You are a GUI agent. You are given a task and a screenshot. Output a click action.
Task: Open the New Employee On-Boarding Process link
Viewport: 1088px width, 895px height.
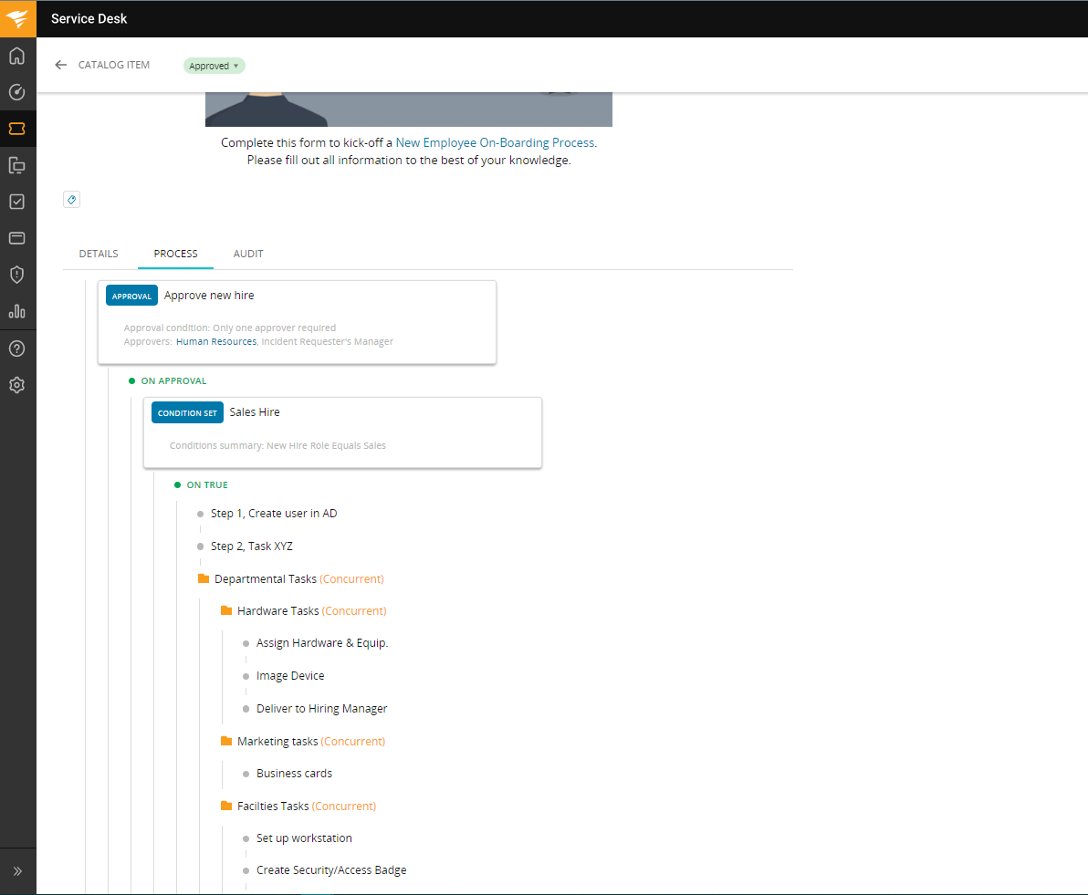(x=495, y=143)
